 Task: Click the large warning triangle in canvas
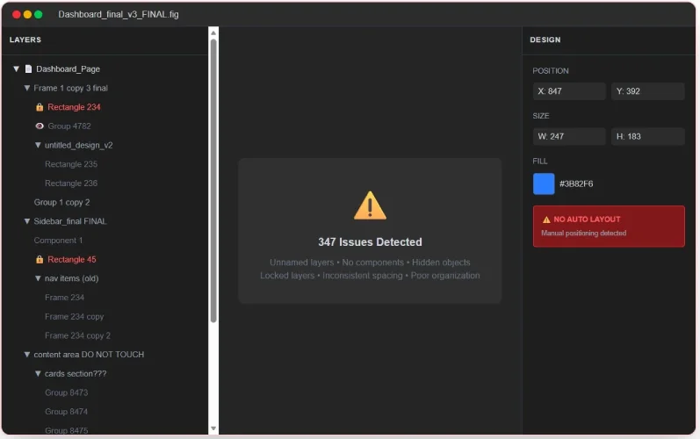coord(370,205)
